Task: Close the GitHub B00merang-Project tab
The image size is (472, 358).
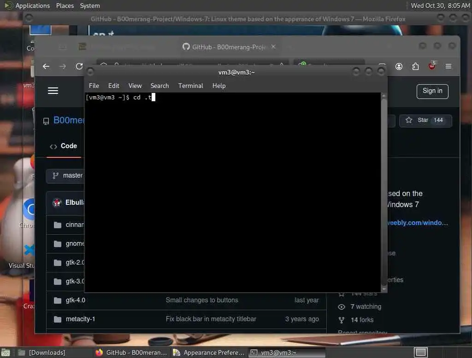Action: pos(273,46)
